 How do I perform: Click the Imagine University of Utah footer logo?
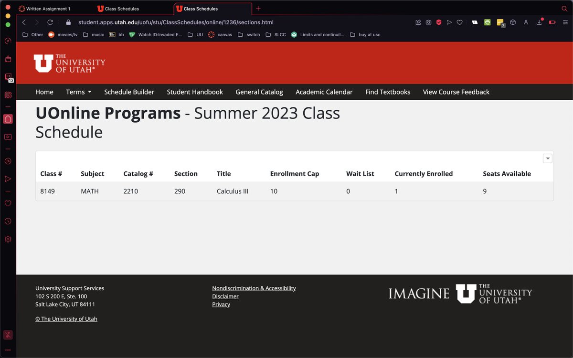pyautogui.click(x=460, y=294)
